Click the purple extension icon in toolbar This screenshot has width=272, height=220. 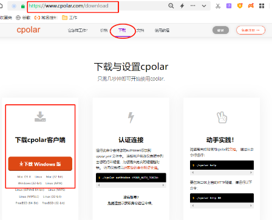[229, 6]
